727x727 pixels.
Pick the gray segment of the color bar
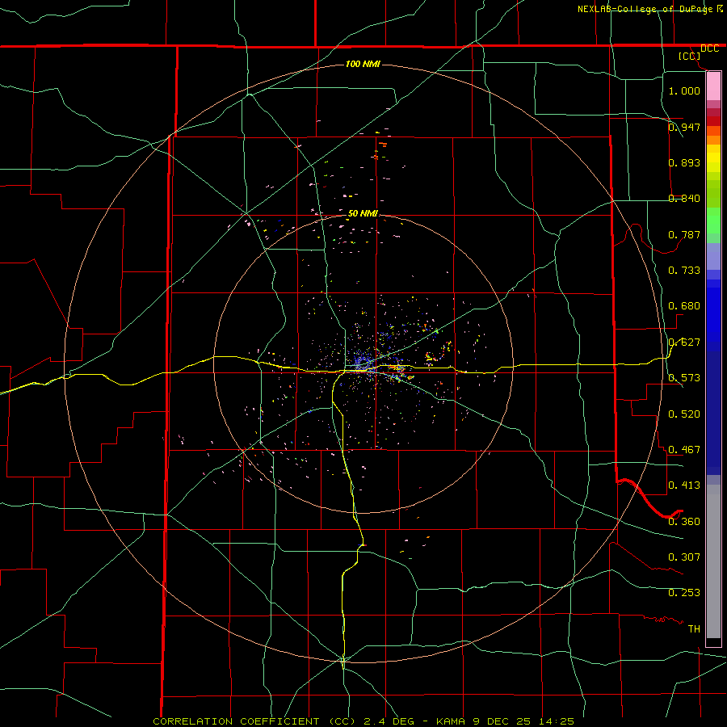click(713, 561)
